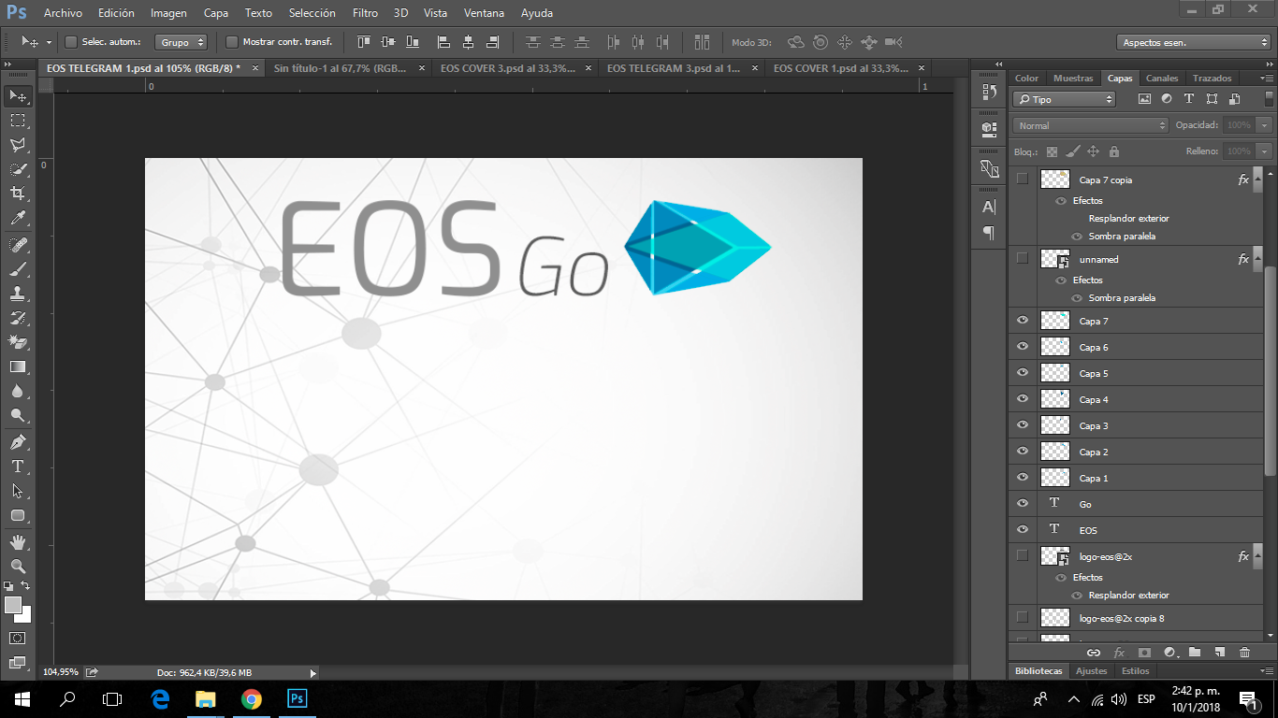This screenshot has width=1278, height=718.
Task: Select the Healing Brush tool
Action: 18,245
